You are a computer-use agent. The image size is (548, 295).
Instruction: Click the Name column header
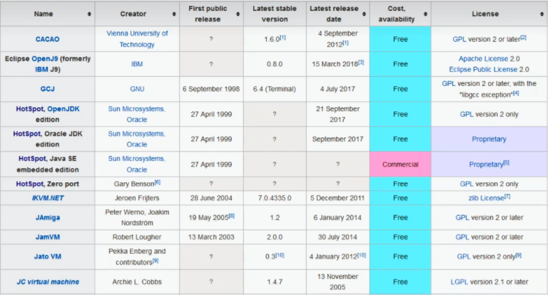pos(47,14)
